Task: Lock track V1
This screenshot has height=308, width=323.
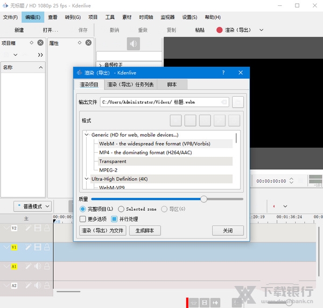Action: pos(47,247)
